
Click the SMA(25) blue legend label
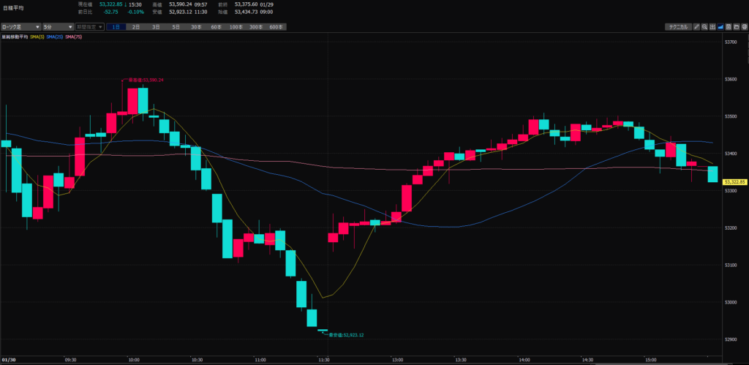pyautogui.click(x=55, y=36)
